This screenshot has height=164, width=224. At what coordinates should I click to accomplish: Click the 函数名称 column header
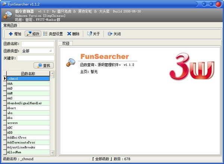28,74
